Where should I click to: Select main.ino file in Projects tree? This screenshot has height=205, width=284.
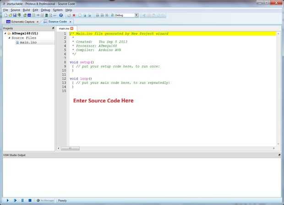[28, 43]
